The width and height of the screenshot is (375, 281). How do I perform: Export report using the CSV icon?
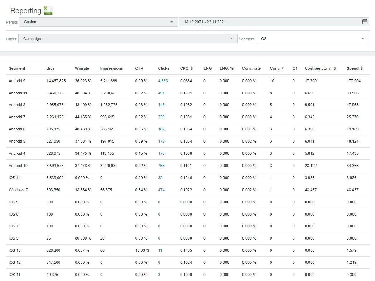(48, 11)
